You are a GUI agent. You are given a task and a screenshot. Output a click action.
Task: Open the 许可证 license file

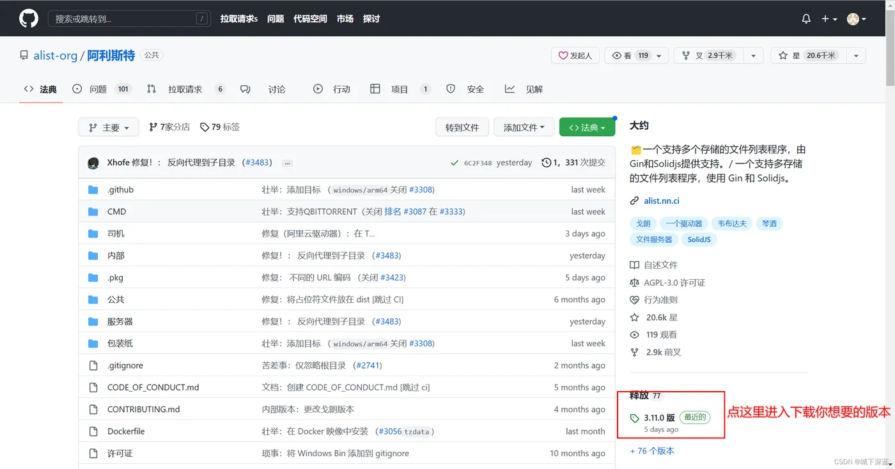120,453
